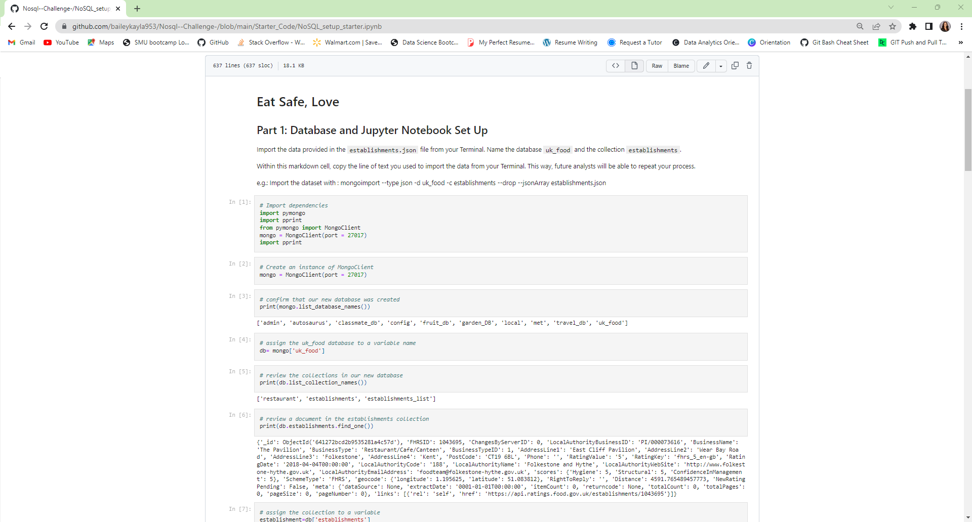Expand the hidden bookmarks chevron
The height and width of the screenshot is (522, 972).
pos(961,42)
